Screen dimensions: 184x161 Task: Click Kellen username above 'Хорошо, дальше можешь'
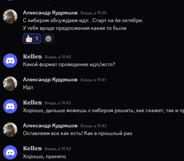tap(32, 103)
